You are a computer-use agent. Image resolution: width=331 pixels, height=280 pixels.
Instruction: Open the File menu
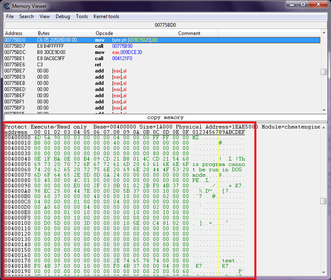point(10,16)
